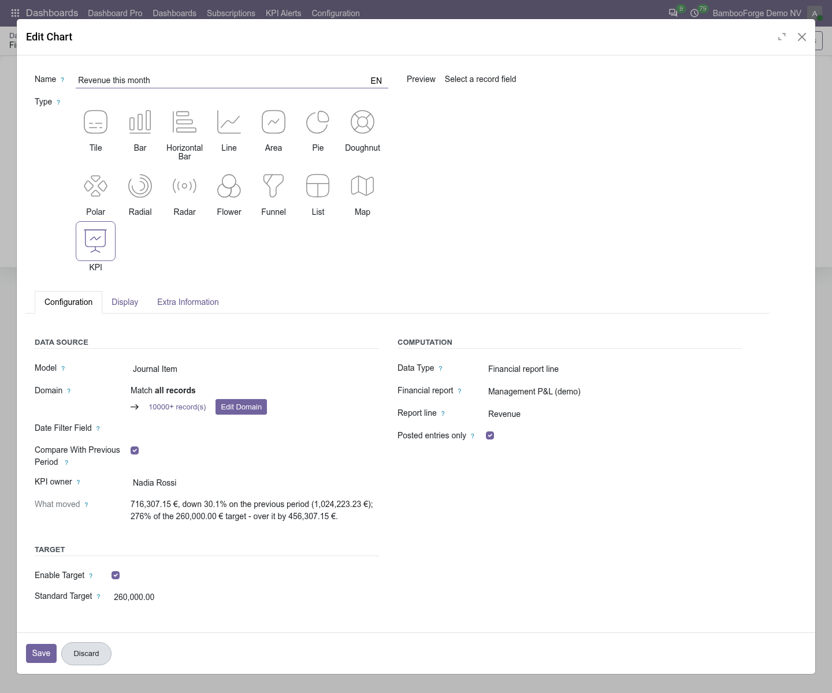
Task: Select the KPI chart type
Action: coord(95,241)
